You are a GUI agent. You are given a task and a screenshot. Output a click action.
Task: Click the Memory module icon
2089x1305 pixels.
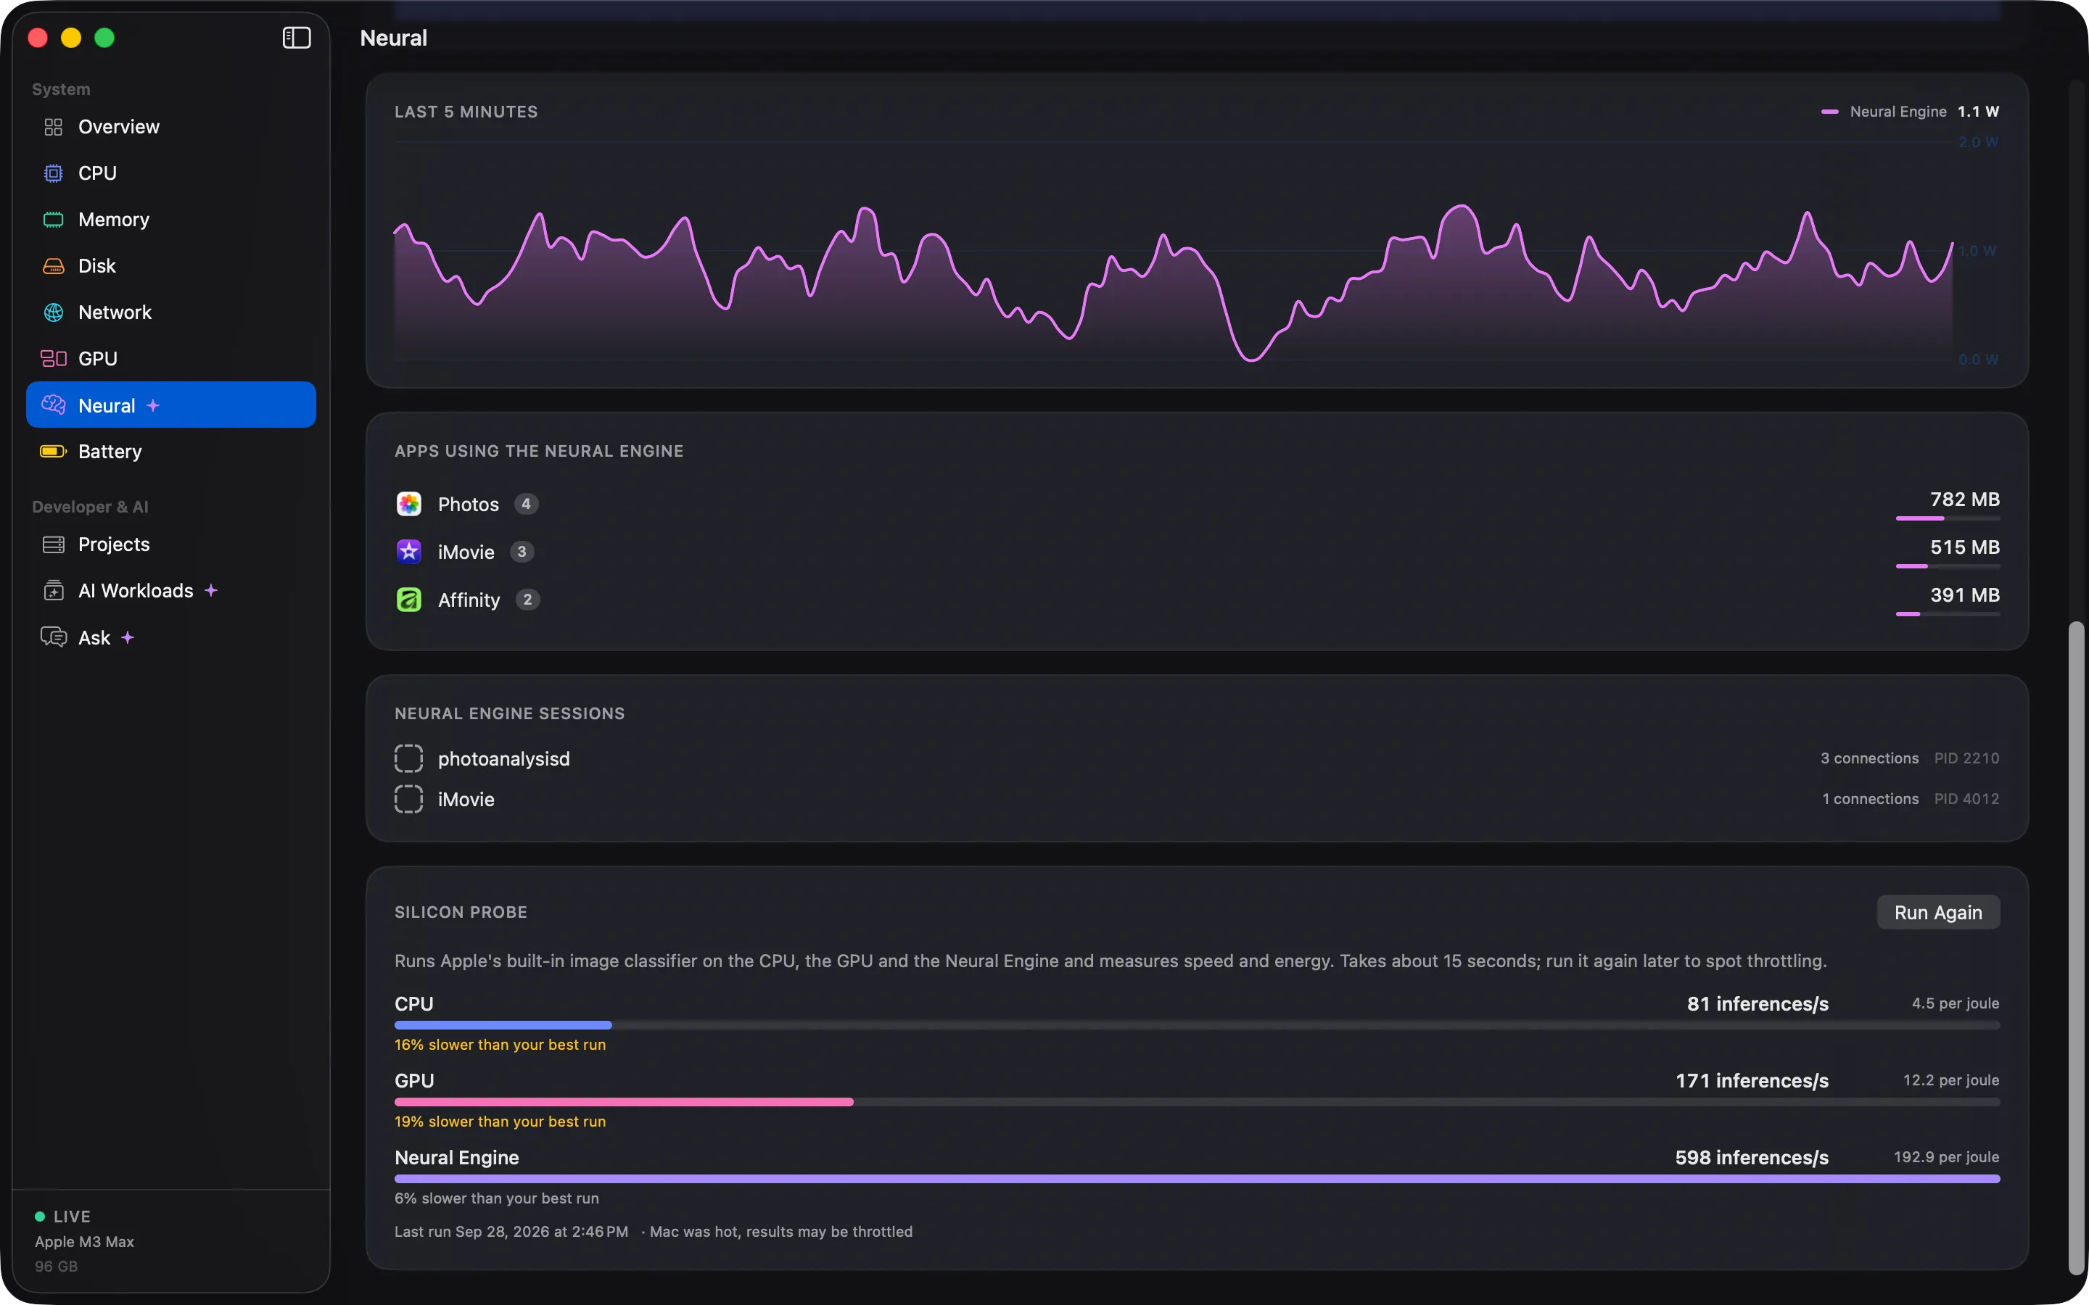pos(54,219)
